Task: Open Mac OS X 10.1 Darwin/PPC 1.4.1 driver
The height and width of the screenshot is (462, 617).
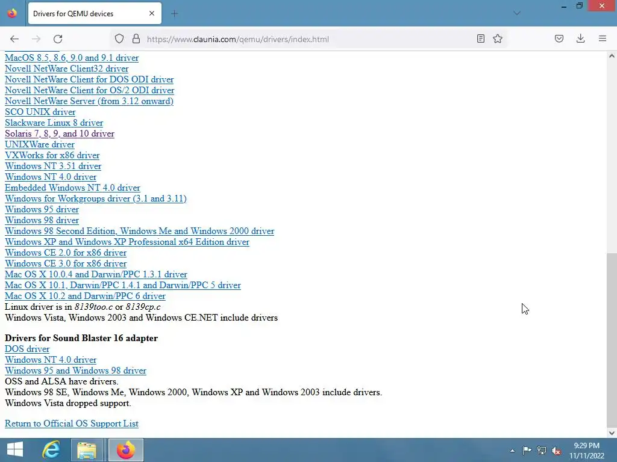Action: (123, 285)
